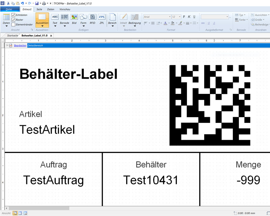Open the Datei file menu button
The image size is (270, 216).
point(9,9)
